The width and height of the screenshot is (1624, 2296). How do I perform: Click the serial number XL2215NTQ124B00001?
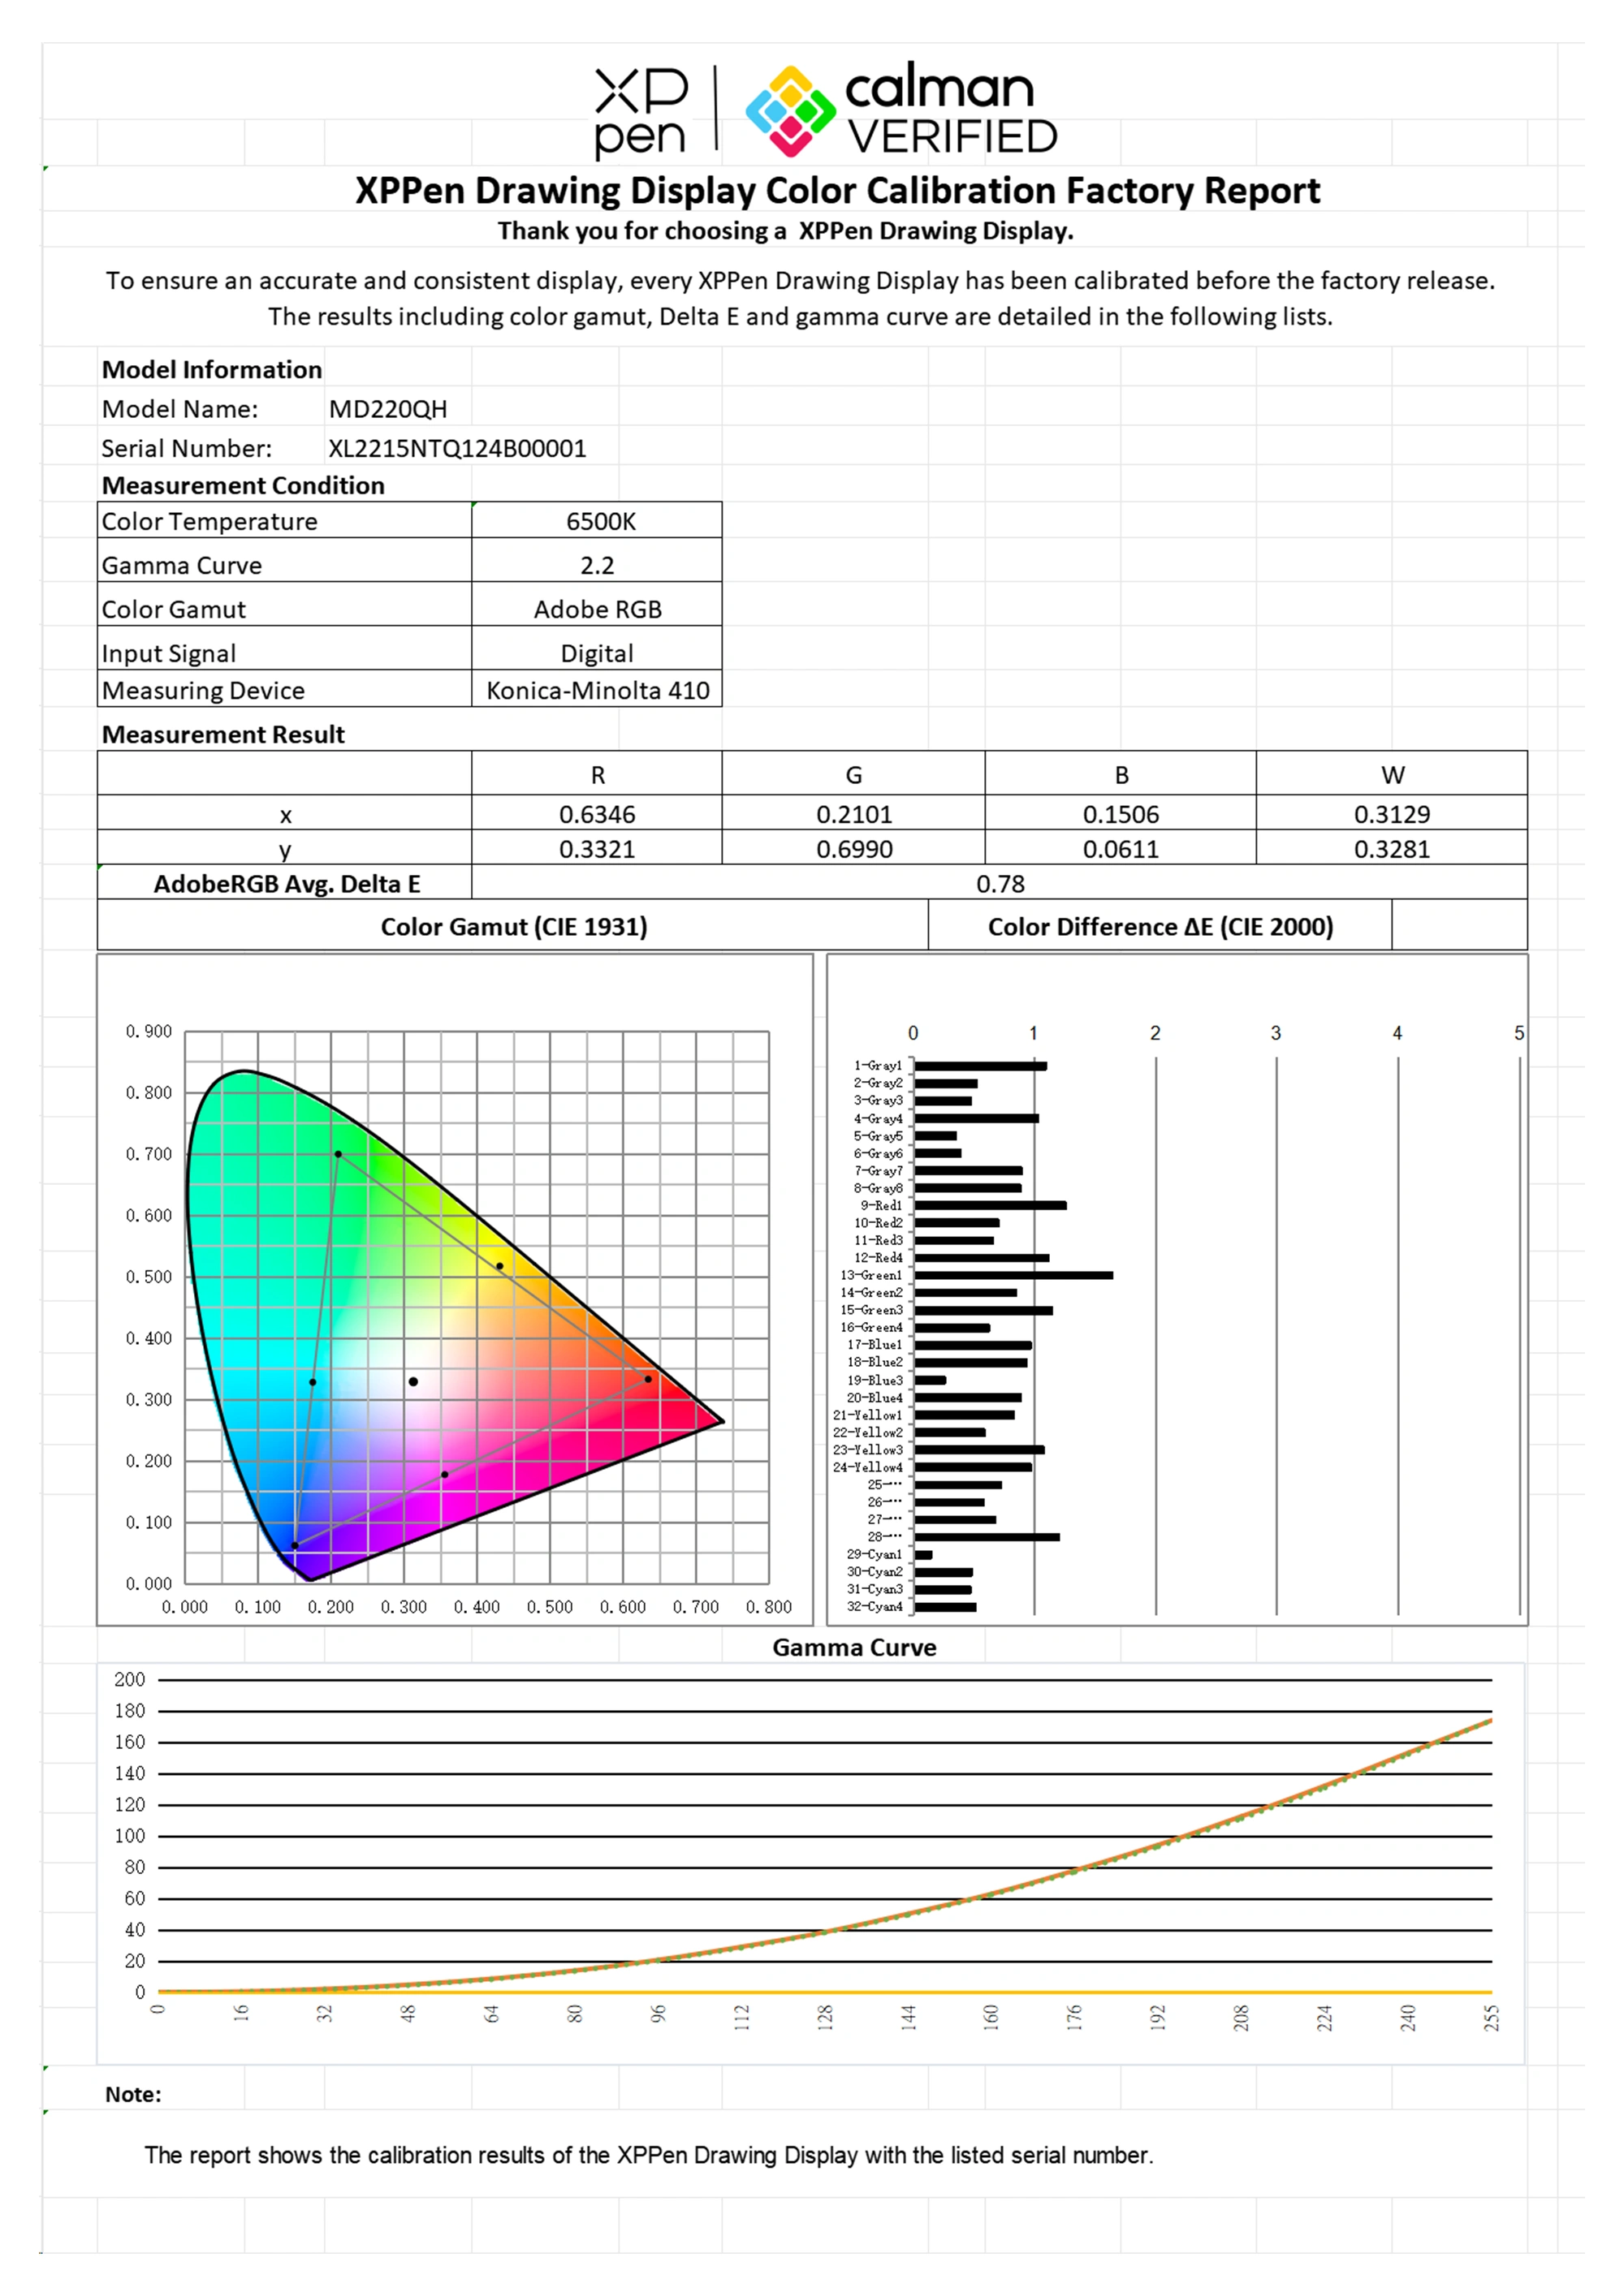[x=457, y=448]
